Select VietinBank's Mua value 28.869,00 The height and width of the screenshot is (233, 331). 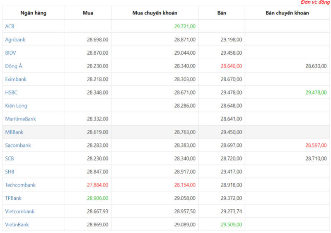coord(97,225)
